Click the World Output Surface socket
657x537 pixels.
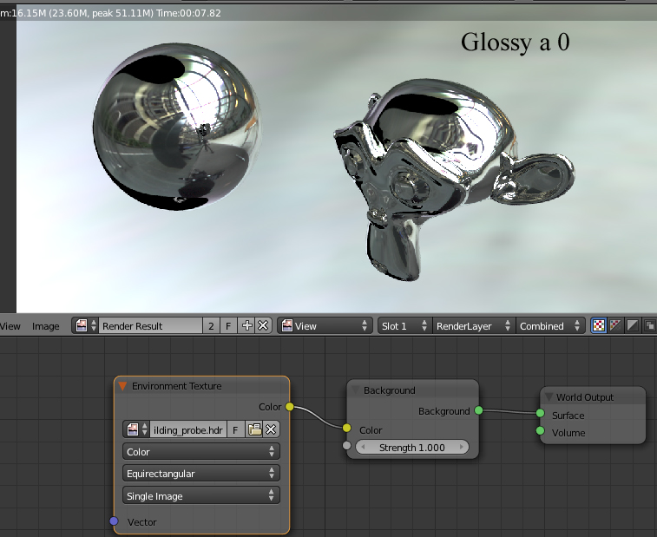point(540,414)
